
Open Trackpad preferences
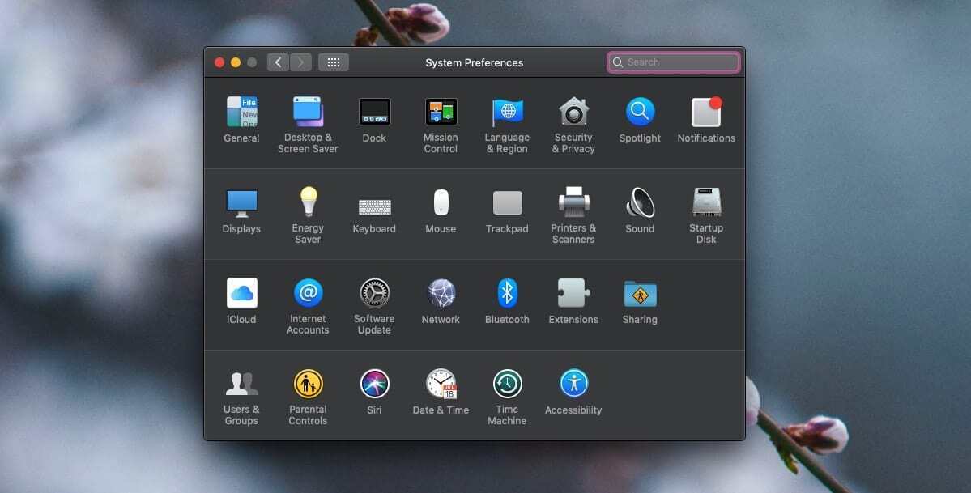[x=507, y=204]
